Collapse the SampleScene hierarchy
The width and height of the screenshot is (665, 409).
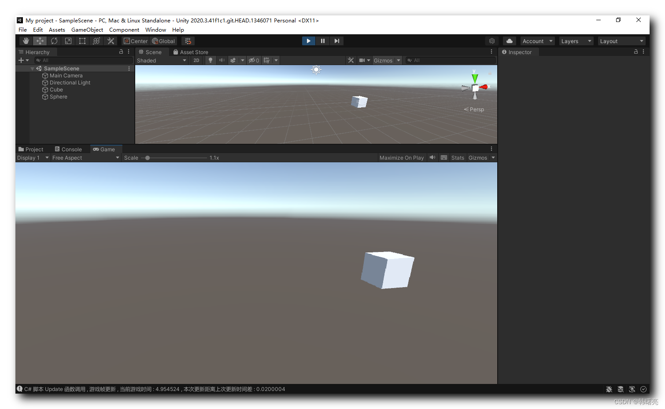pyautogui.click(x=32, y=68)
